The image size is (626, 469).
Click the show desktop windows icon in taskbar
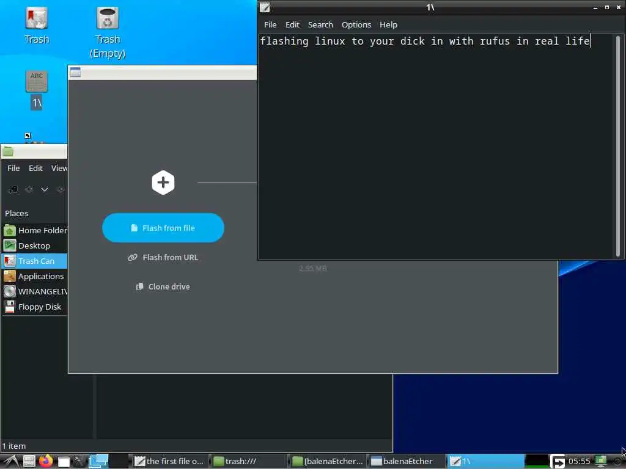pos(98,461)
